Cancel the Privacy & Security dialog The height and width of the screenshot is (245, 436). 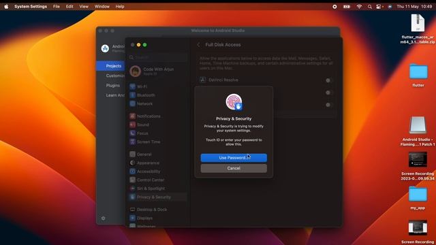tap(234, 168)
